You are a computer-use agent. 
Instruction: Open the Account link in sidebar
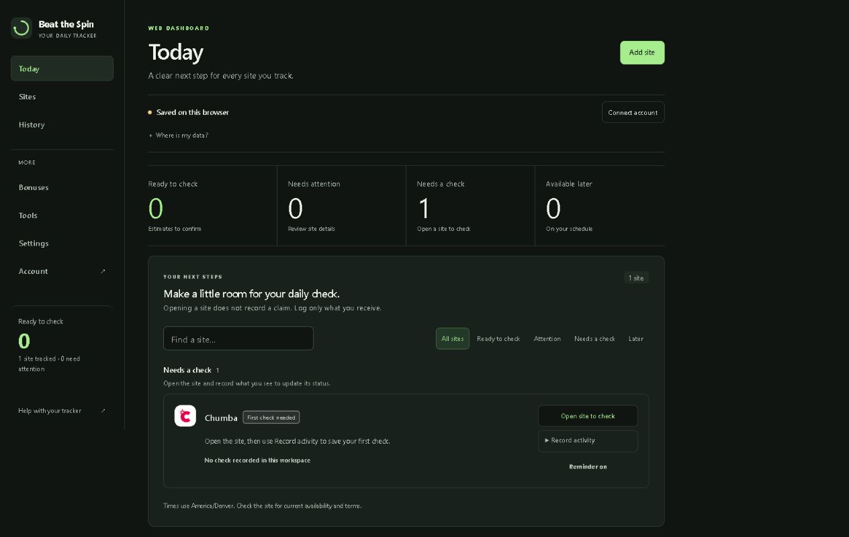(x=62, y=271)
